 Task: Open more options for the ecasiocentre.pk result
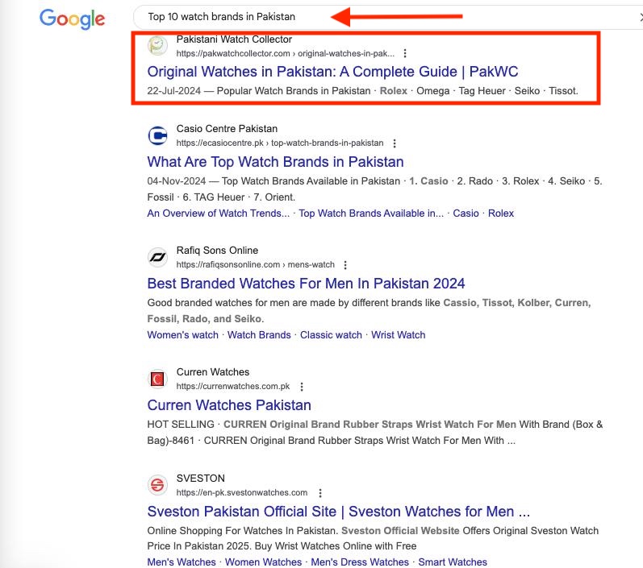tap(394, 143)
